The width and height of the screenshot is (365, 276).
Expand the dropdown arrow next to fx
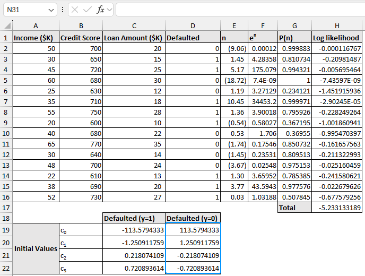click(x=109, y=10)
